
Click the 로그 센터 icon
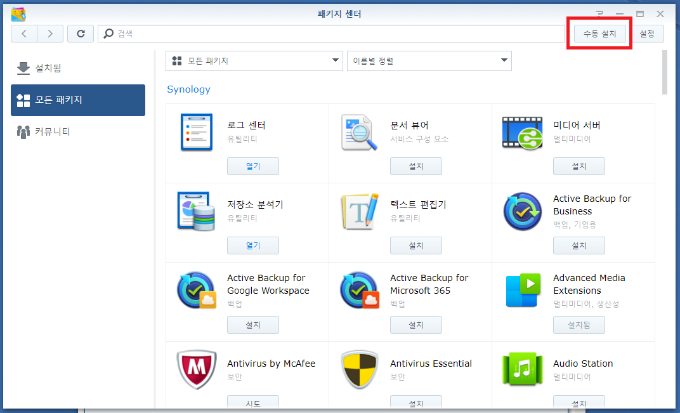tap(197, 133)
